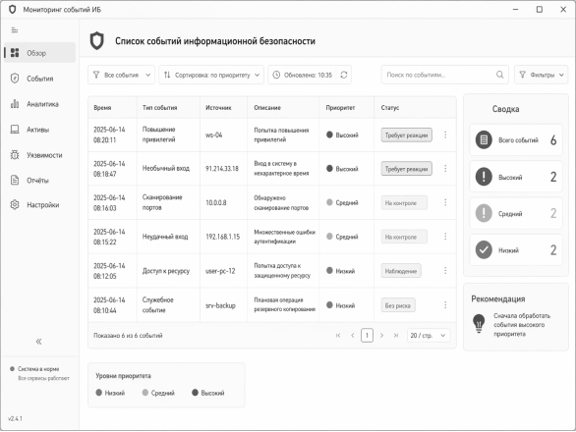576x432 pixels.
Task: Open Аналитика in the sidebar
Action: pos(39,104)
